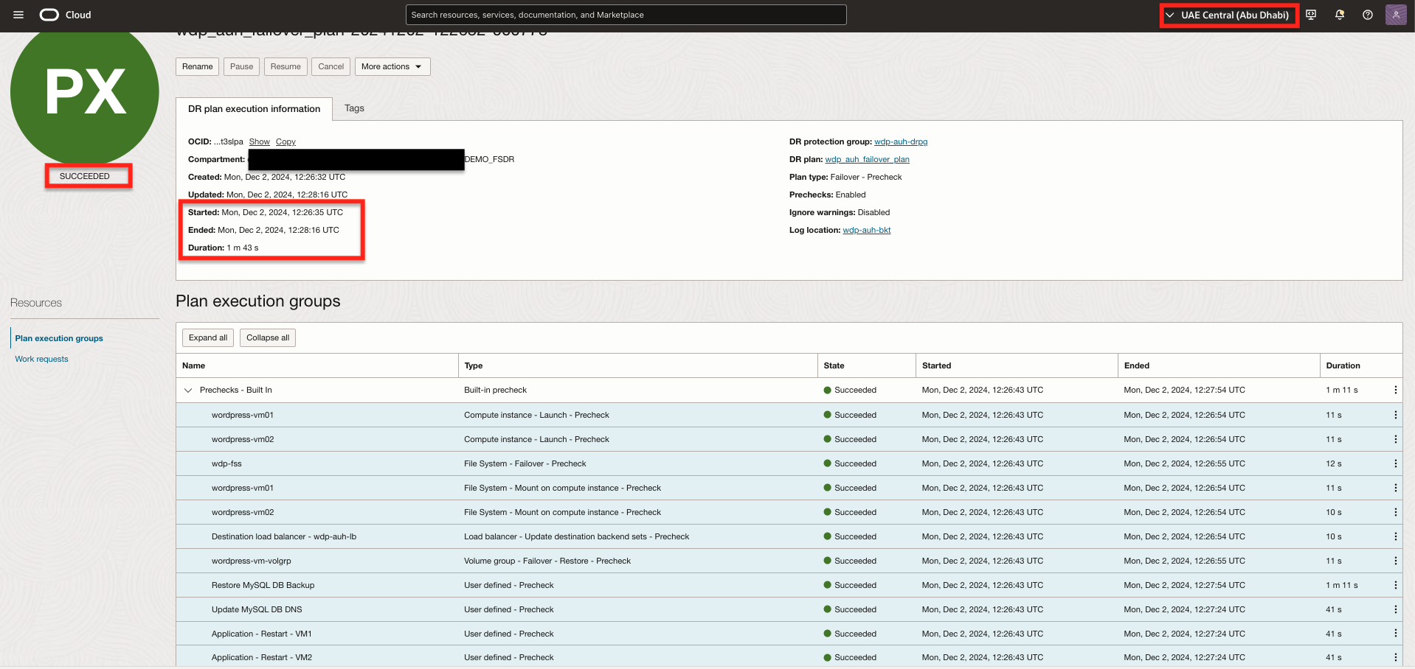The height and width of the screenshot is (669, 1415).
Task: Click the SUCCEEDED status label
Action: (85, 177)
